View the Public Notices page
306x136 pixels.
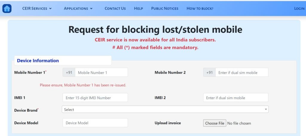165,8
